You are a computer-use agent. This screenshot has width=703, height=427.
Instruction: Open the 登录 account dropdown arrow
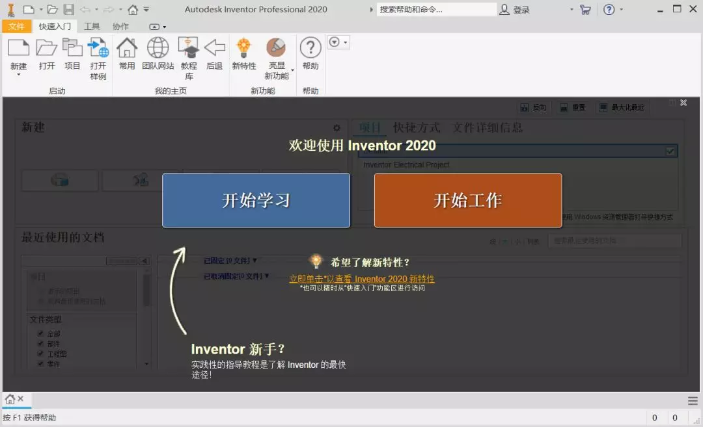[572, 9]
